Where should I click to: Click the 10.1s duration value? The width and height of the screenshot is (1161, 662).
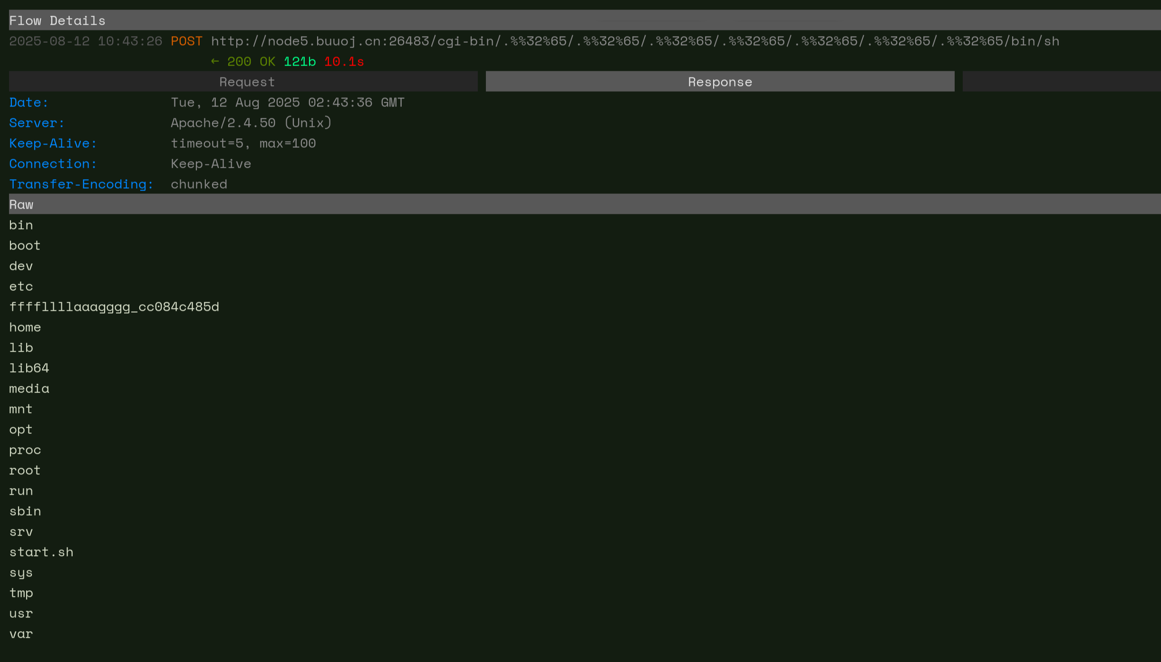344,62
